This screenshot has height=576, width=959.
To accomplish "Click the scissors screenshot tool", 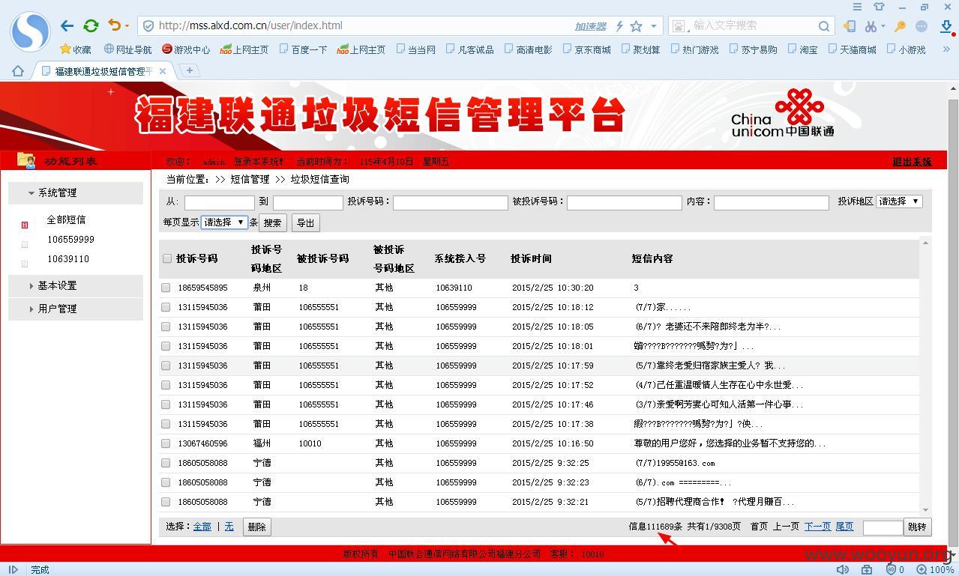I will (870, 26).
